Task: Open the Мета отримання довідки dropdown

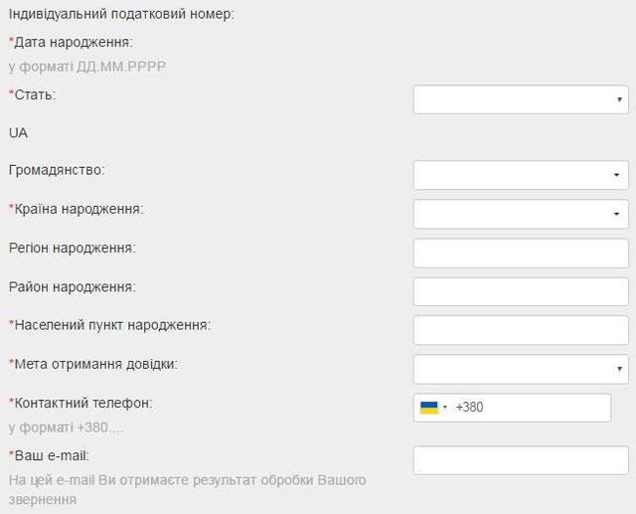Action: [521, 369]
